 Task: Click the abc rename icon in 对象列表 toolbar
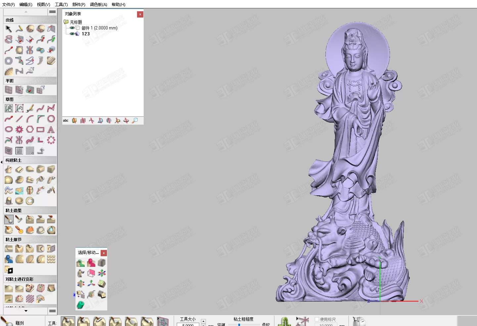pyautogui.click(x=66, y=121)
